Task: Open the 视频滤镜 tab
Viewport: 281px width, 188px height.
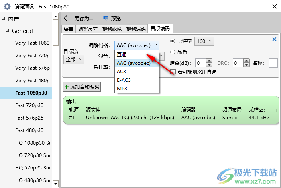Action: (x=112, y=29)
